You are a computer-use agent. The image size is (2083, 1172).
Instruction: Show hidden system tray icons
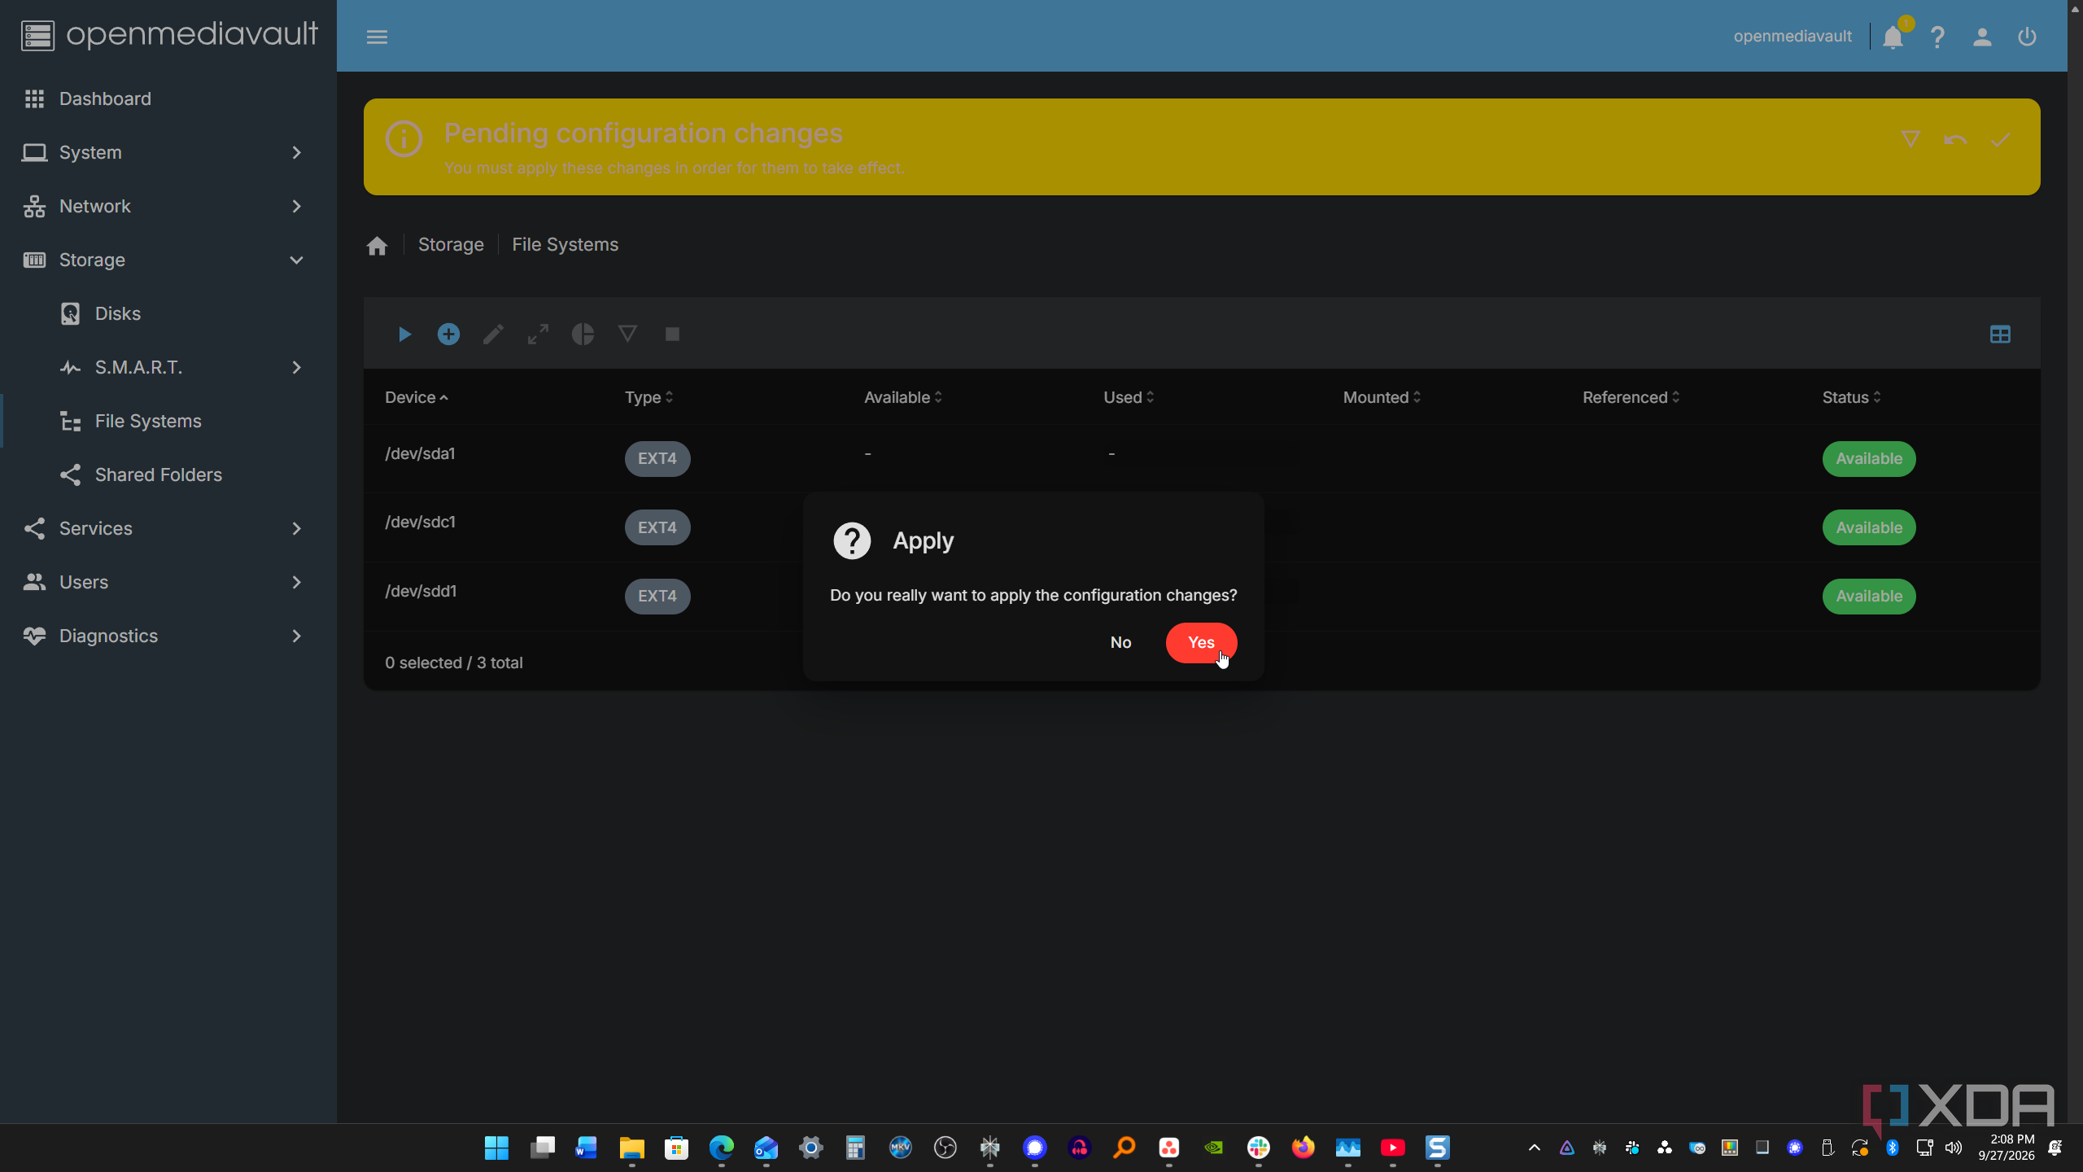point(1534,1148)
